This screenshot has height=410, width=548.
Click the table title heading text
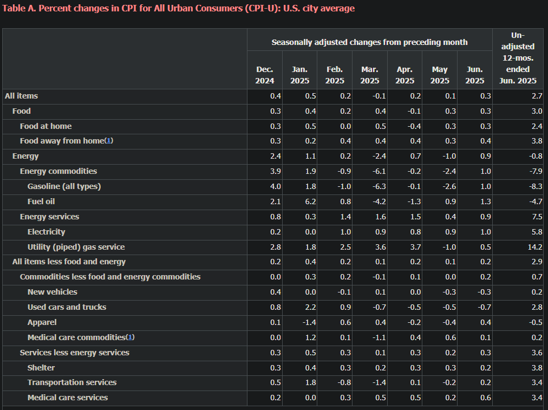point(179,9)
